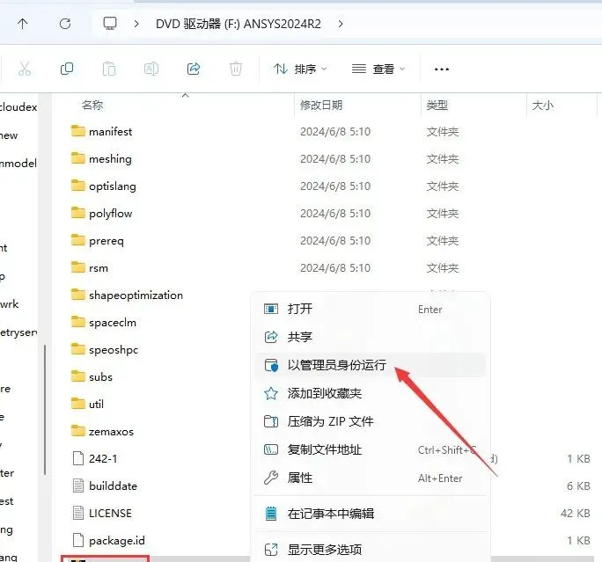Screen dimensions: 602x562
Task: Select the LICENSE file
Action: coord(102,513)
